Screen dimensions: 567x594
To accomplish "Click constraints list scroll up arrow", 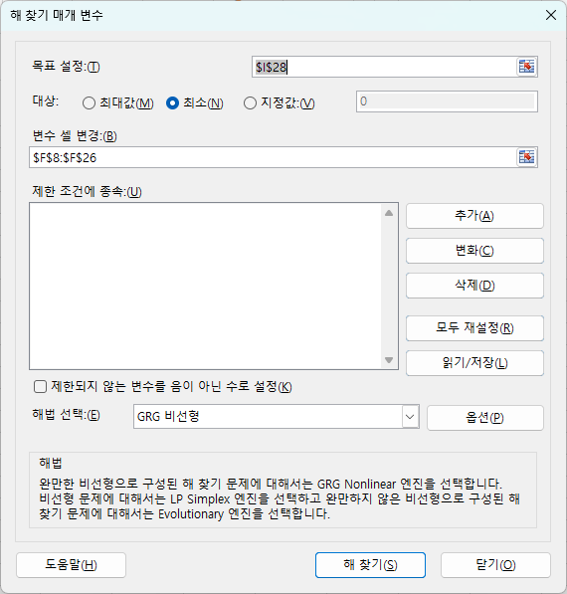I will [x=389, y=213].
